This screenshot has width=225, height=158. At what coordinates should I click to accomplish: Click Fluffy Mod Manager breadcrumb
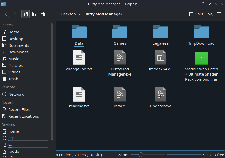tap(103, 14)
